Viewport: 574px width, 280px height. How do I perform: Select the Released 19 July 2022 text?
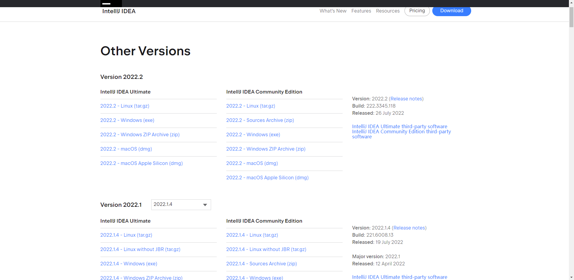[378, 242]
